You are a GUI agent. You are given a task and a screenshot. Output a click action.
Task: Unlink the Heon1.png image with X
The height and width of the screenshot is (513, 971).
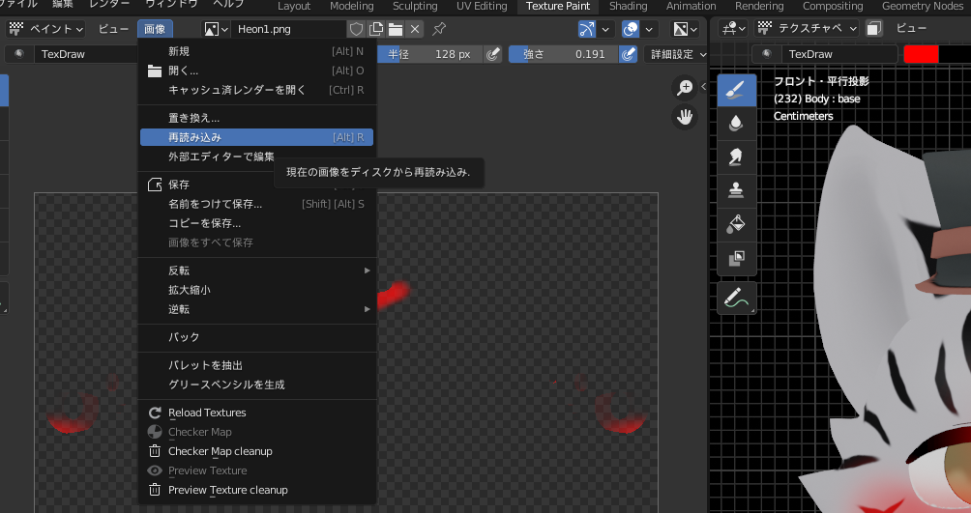point(415,29)
